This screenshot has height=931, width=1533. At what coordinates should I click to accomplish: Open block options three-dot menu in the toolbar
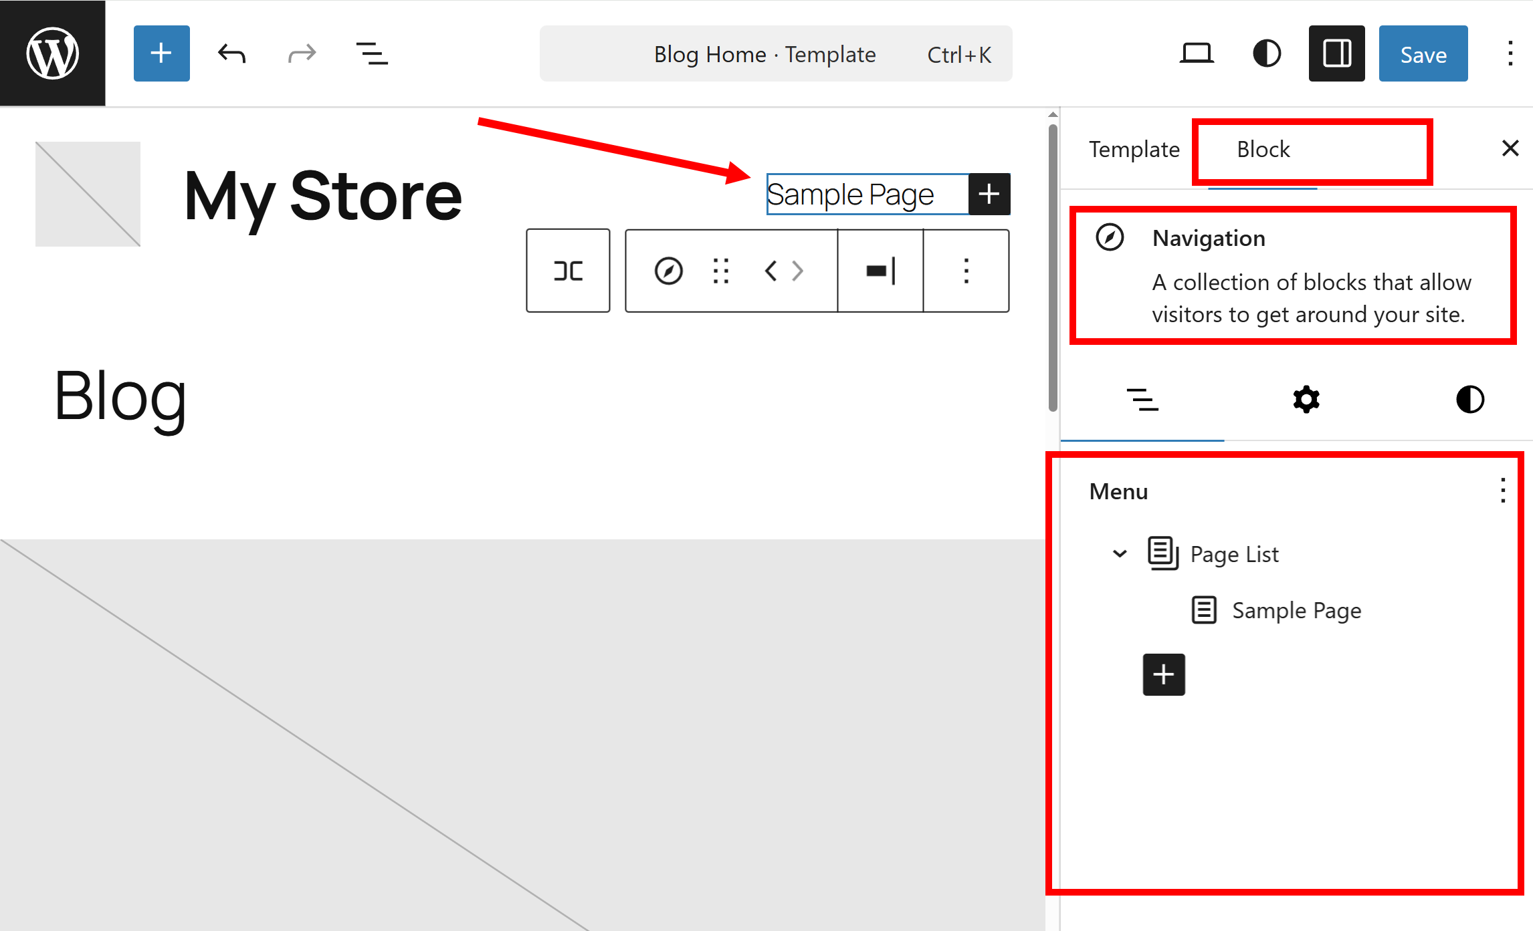pos(966,271)
